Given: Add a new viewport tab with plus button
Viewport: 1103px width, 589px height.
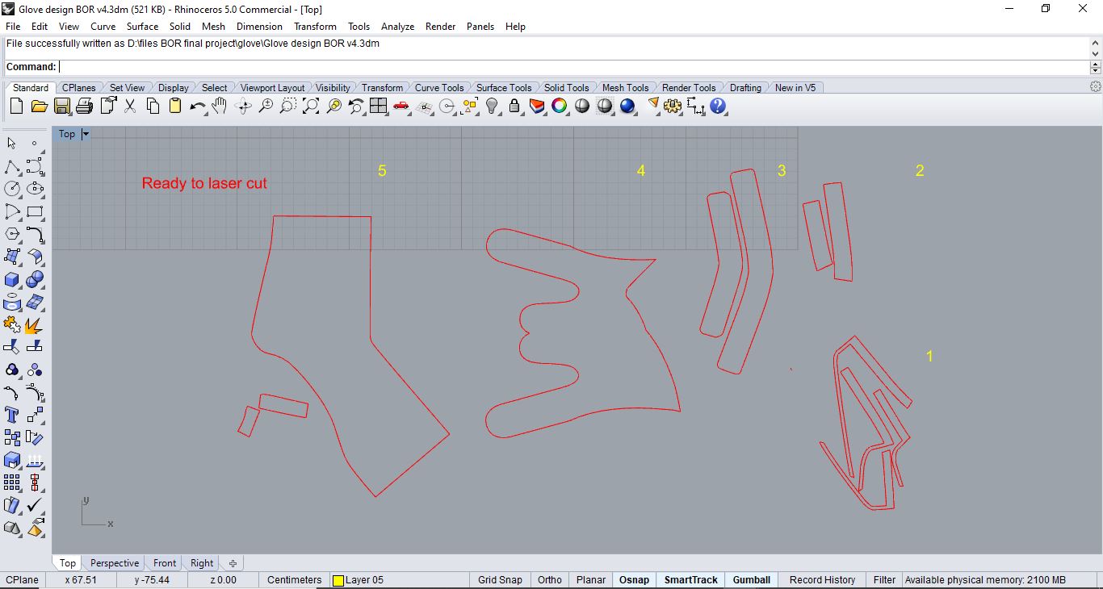Looking at the screenshot, I should (x=233, y=563).
